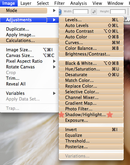This screenshot has width=130, height=165.
Task: Open Gradient Map... dialog
Action: point(91,103)
